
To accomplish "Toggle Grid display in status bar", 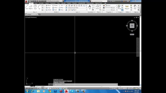I will (x=42, y=88).
